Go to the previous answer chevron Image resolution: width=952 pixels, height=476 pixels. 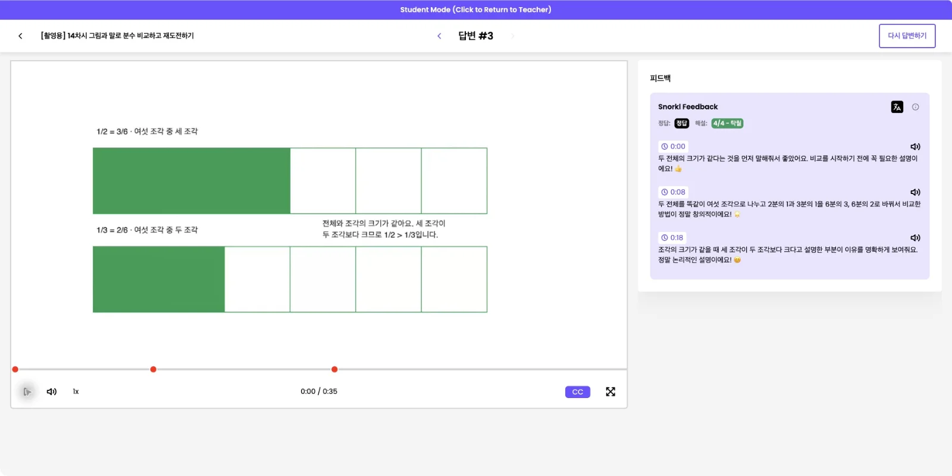click(x=439, y=36)
